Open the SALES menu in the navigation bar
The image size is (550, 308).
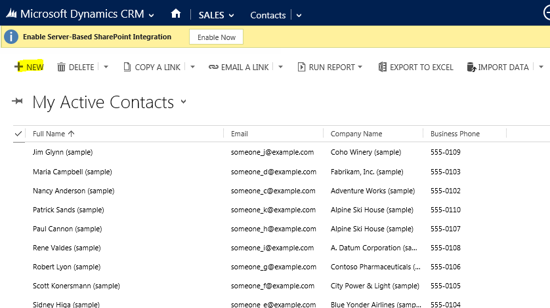point(211,15)
